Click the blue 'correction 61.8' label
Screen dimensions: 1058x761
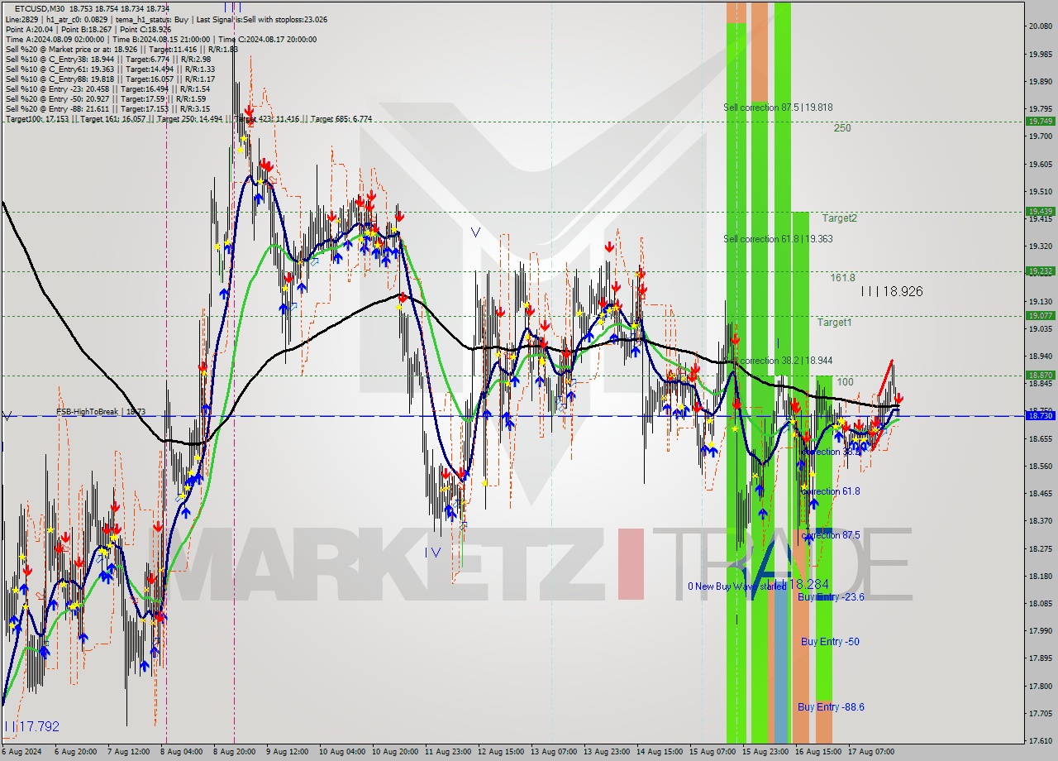tap(831, 491)
